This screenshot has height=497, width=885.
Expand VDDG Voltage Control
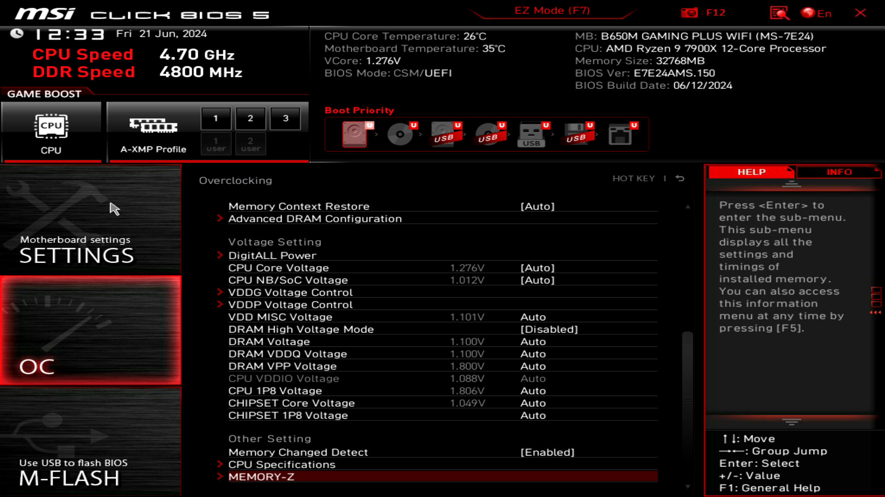point(290,292)
